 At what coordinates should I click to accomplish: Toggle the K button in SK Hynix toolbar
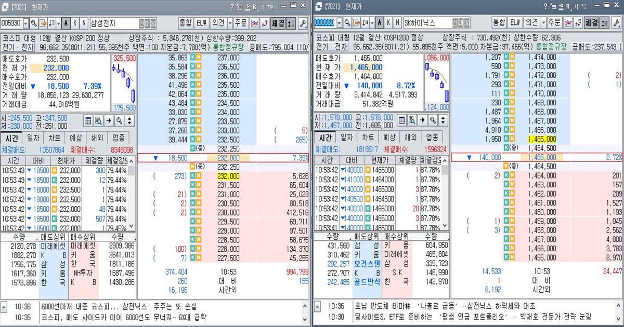click(388, 23)
